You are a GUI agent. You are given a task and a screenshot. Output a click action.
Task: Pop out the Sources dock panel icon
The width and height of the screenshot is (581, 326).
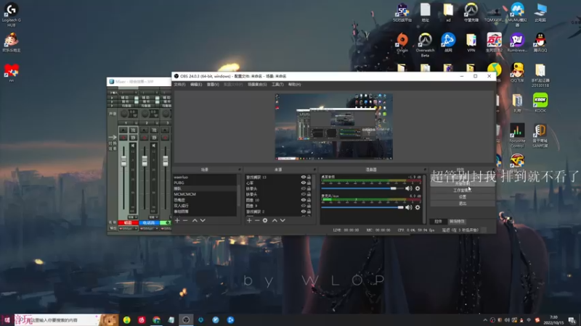coord(314,170)
